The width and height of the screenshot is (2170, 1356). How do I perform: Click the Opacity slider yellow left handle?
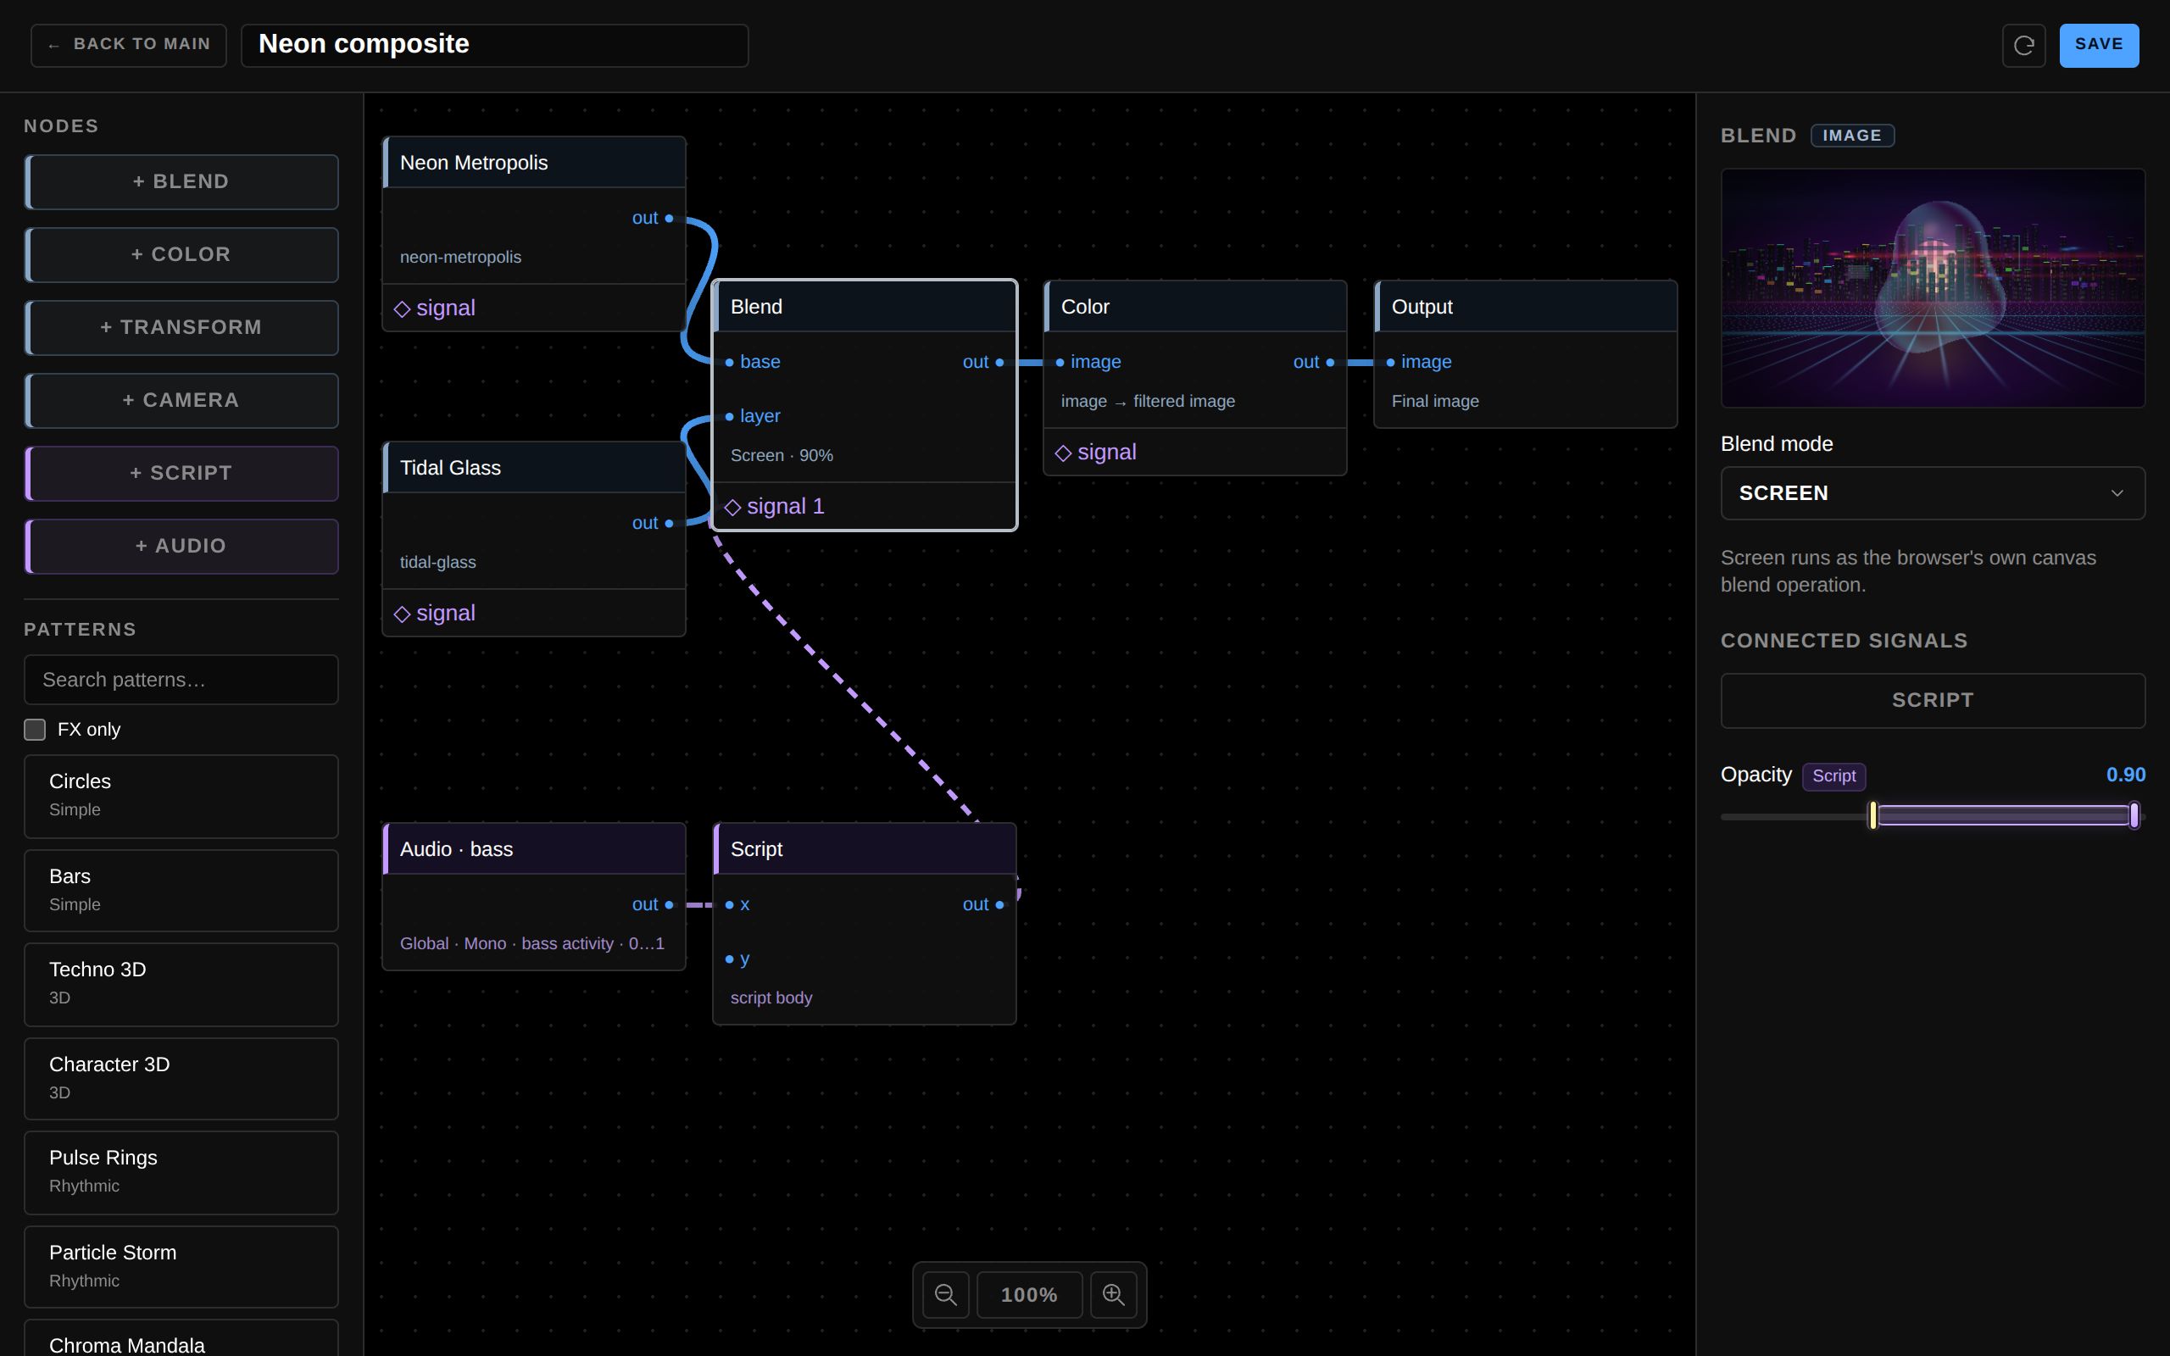pyautogui.click(x=1872, y=815)
